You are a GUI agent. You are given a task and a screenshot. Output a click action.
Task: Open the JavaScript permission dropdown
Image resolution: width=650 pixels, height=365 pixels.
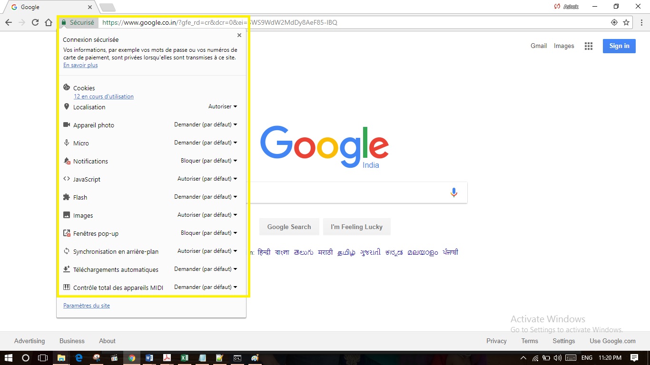click(207, 179)
